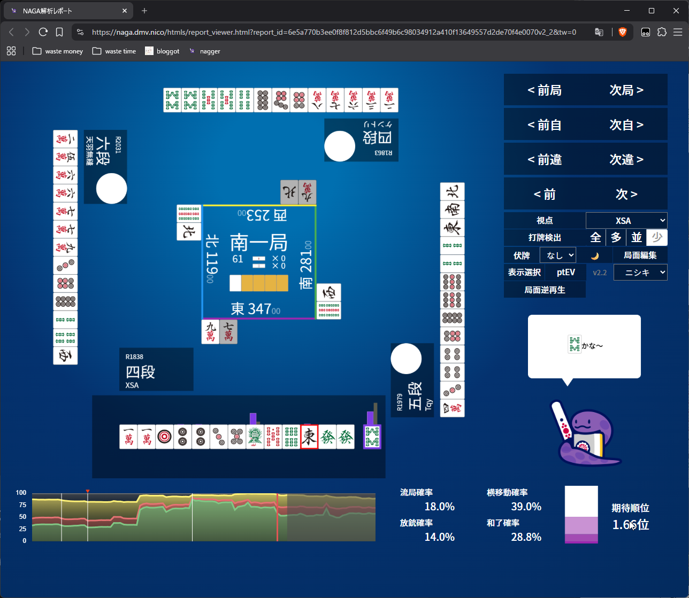Click the small red triangle marker above the graph

point(88,491)
